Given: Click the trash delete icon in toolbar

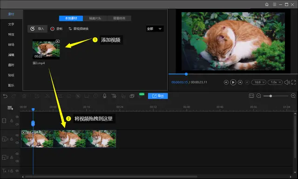Looking at the screenshot, I should (x=24, y=96).
